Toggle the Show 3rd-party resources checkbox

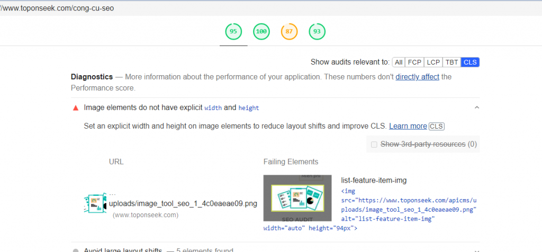pyautogui.click(x=375, y=144)
